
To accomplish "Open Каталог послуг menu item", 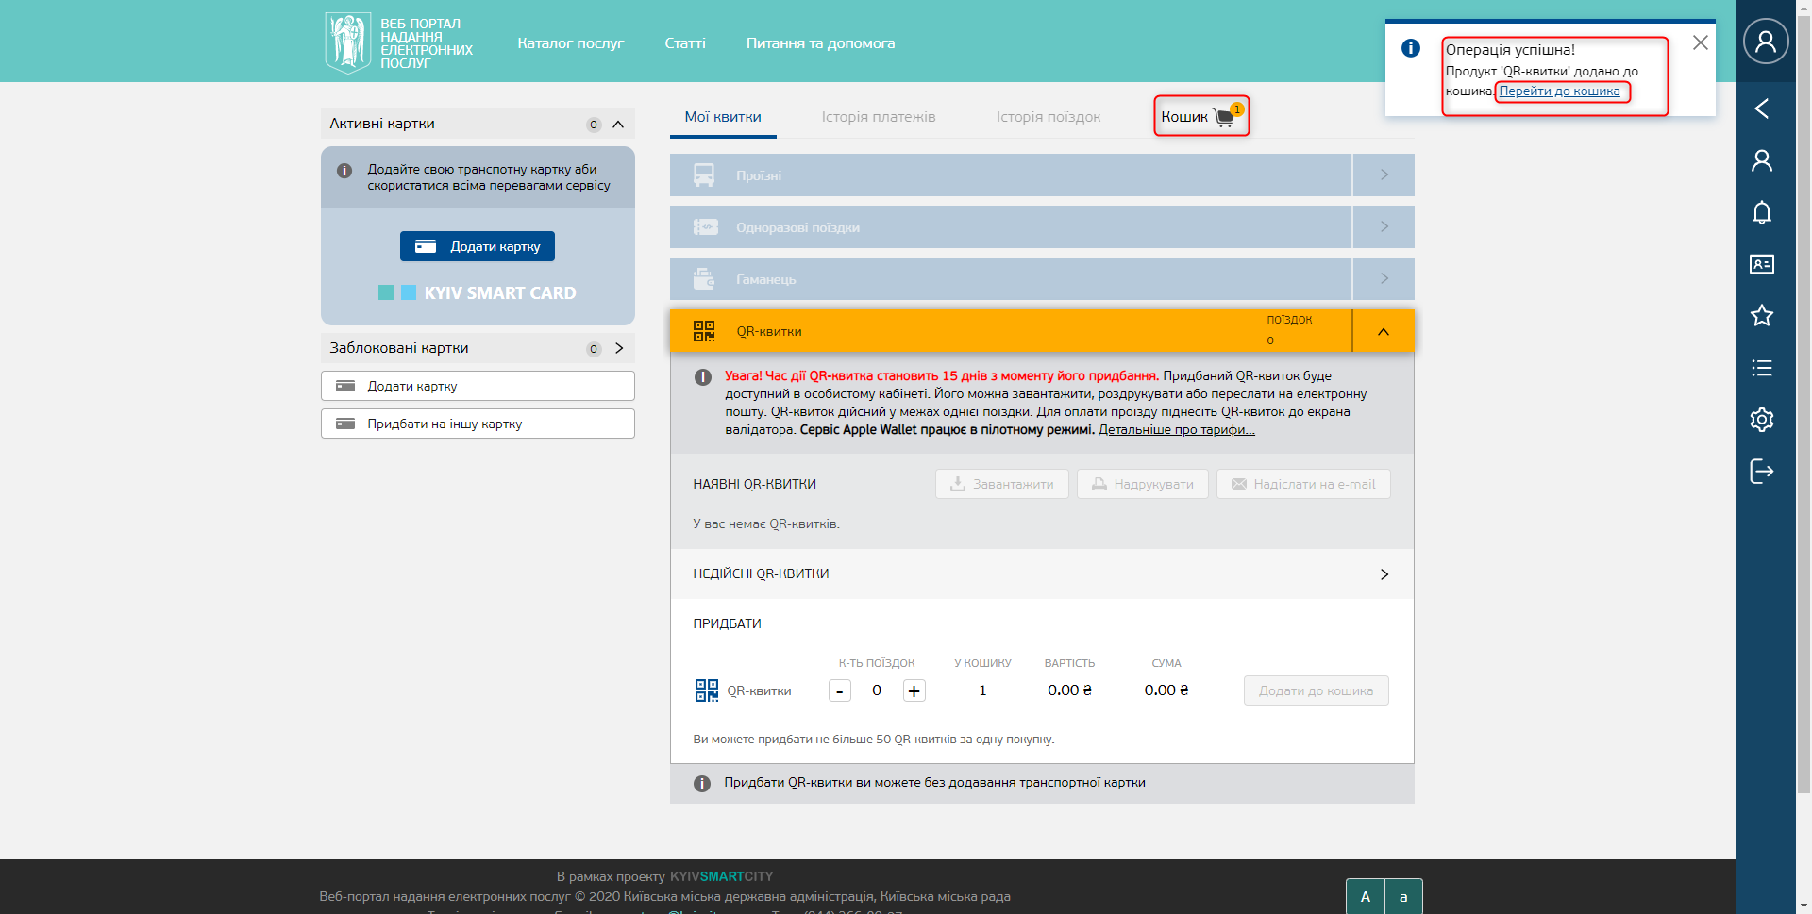I will pos(570,43).
